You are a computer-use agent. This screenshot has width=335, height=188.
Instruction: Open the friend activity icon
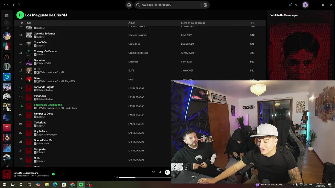296,5
